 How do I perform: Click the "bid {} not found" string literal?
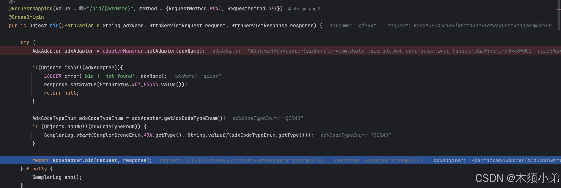click(x=108, y=76)
